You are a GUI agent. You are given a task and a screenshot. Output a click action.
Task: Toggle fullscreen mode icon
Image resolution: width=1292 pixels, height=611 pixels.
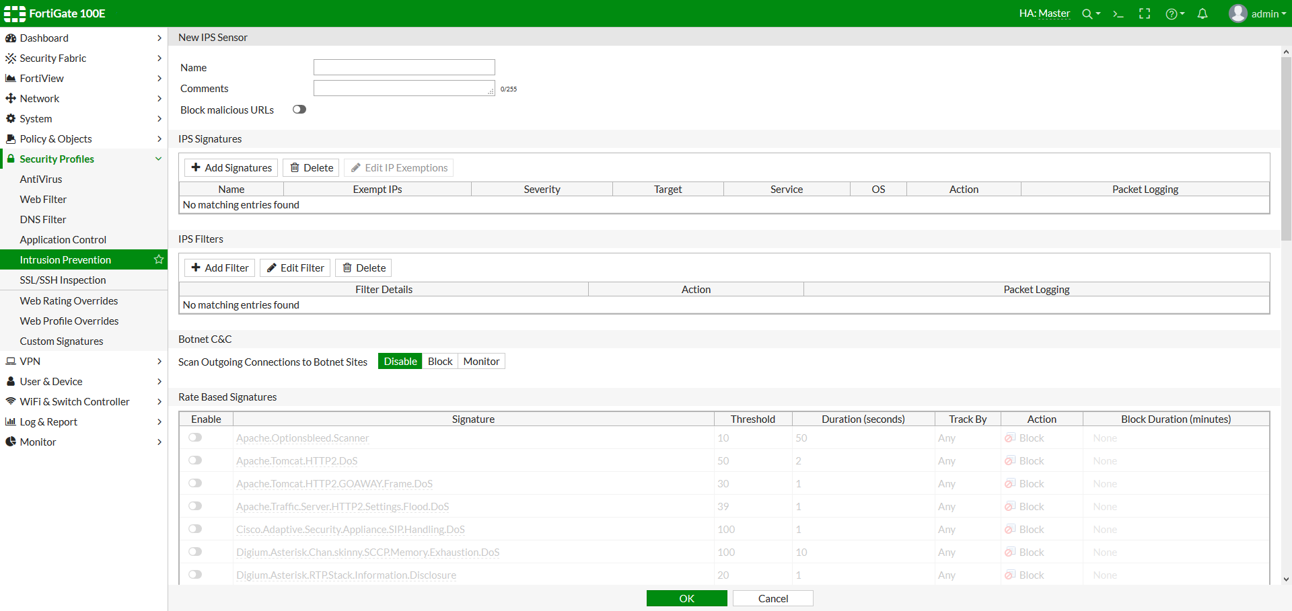click(x=1145, y=14)
